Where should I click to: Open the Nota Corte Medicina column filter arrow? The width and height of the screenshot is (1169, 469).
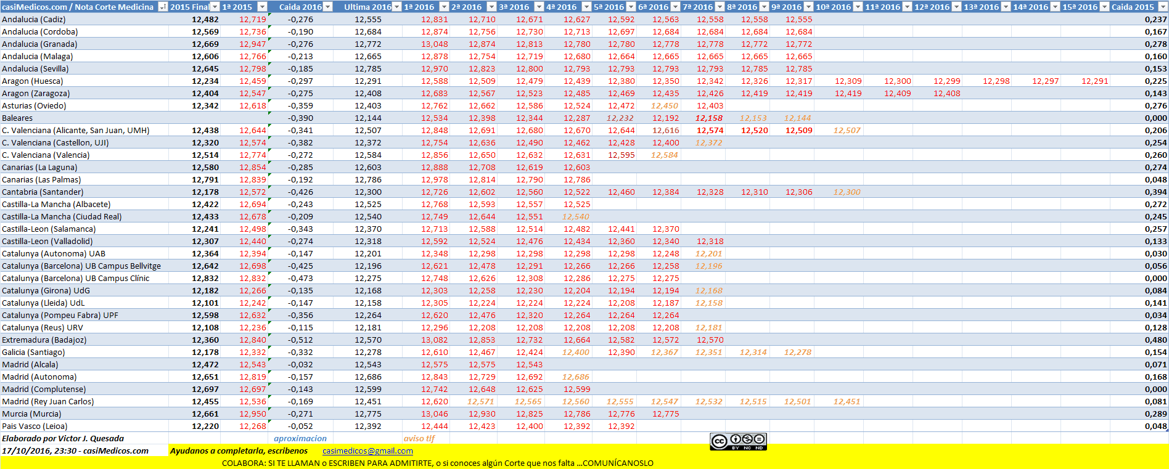point(163,7)
